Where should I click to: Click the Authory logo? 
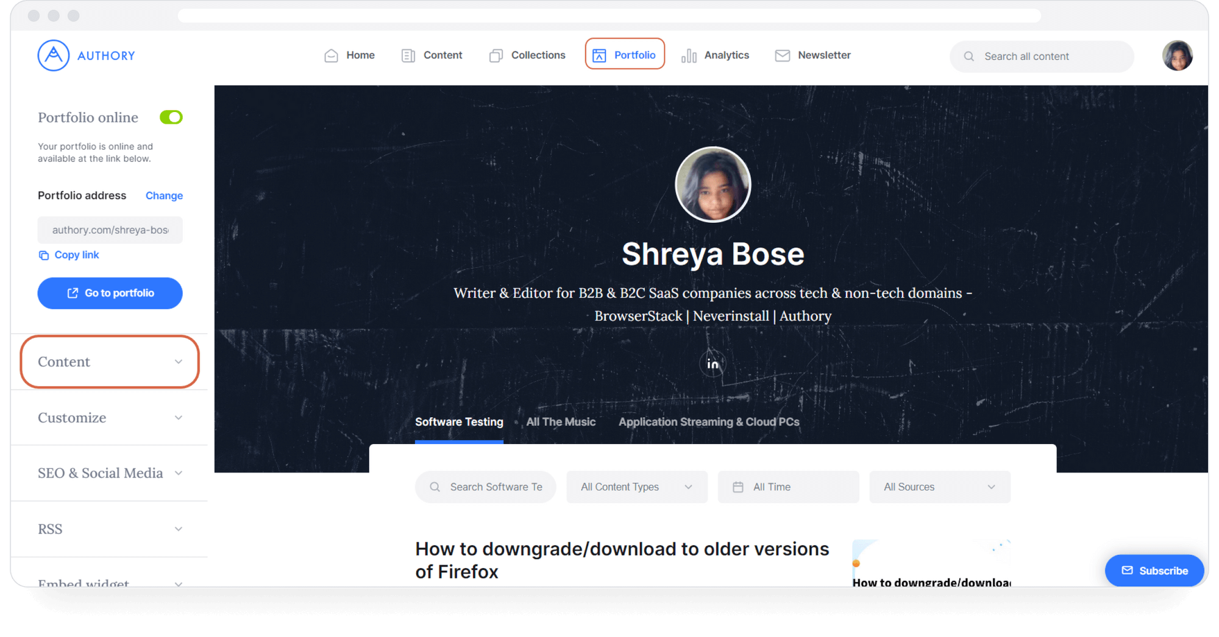coord(86,55)
